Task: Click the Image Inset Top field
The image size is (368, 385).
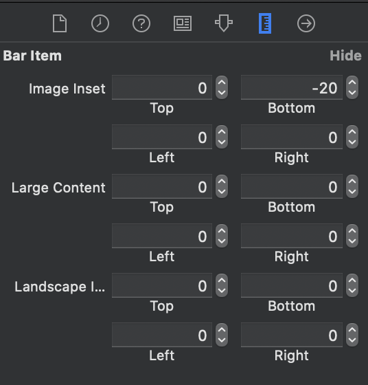Action: coord(162,88)
